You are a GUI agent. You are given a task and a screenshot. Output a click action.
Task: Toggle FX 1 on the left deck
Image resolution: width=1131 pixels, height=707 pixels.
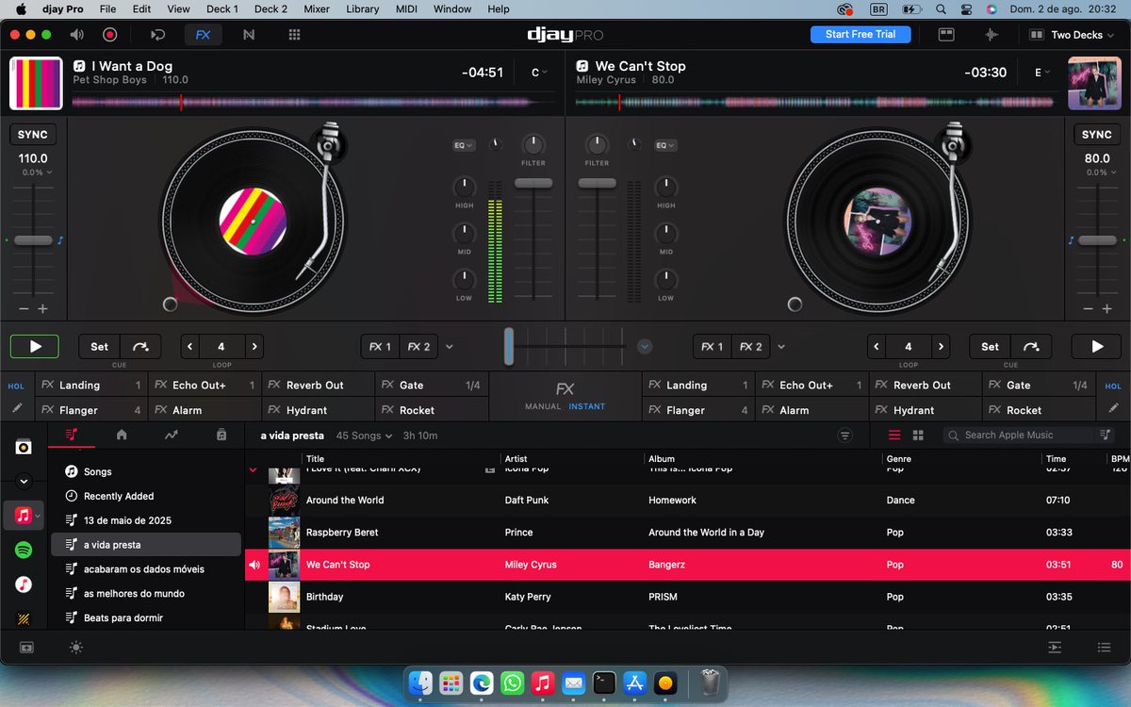(381, 347)
